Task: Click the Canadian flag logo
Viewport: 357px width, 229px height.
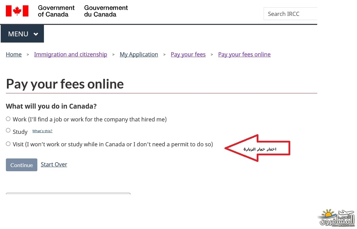Action: click(x=17, y=11)
